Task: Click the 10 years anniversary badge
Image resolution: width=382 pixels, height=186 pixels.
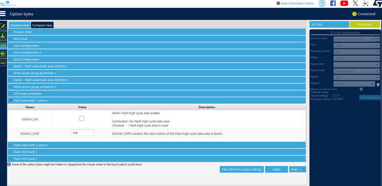Action: (322, 3)
